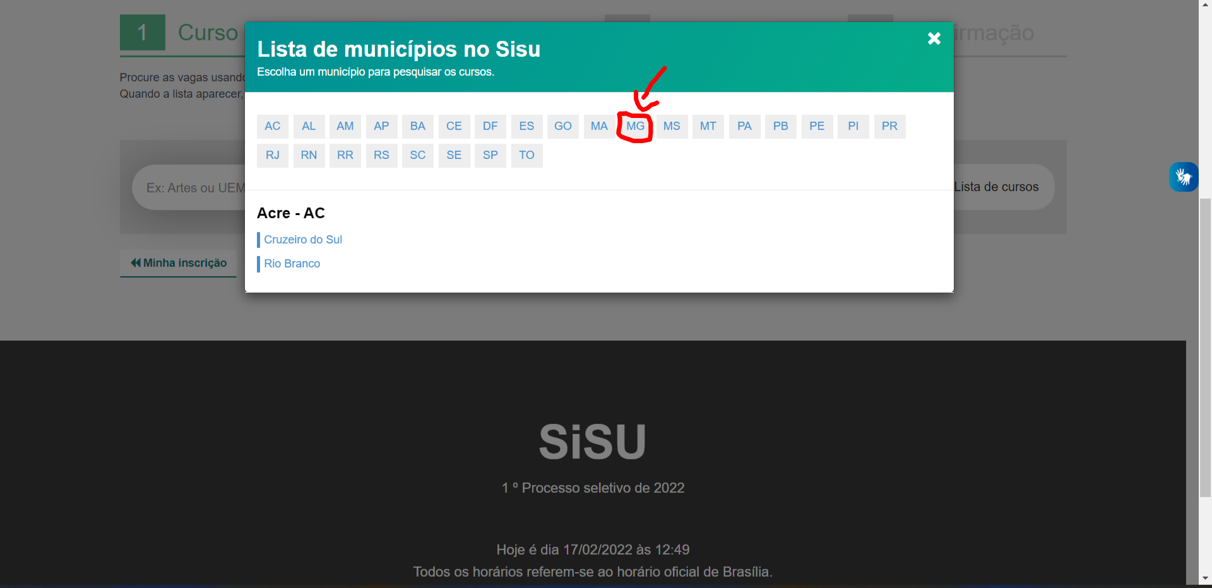Select the DF state button
Image resolution: width=1212 pixels, height=588 pixels.
click(x=490, y=126)
